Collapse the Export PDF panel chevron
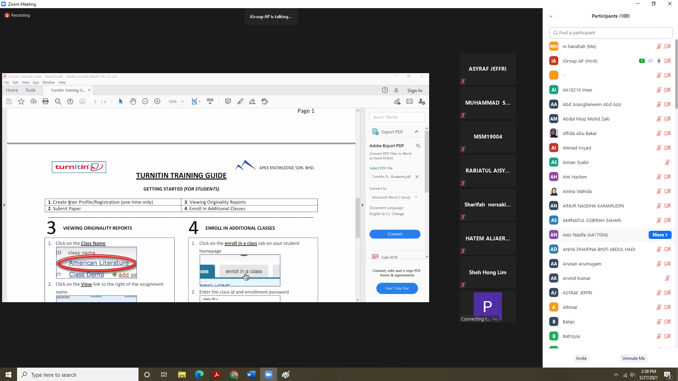678x381 pixels. coord(416,132)
